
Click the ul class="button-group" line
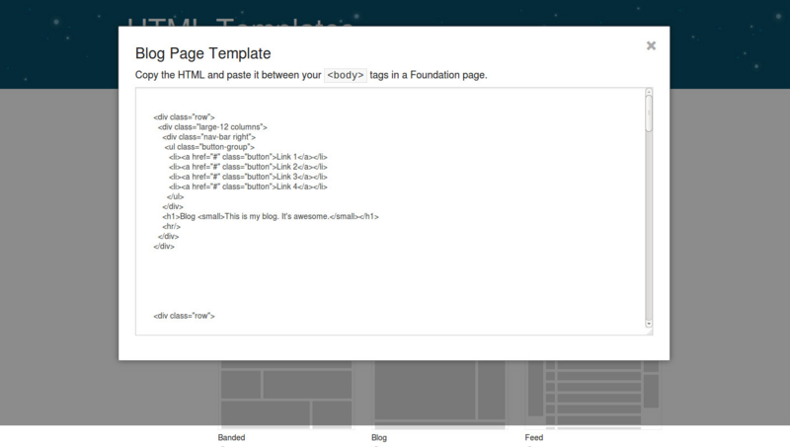pyautogui.click(x=209, y=147)
